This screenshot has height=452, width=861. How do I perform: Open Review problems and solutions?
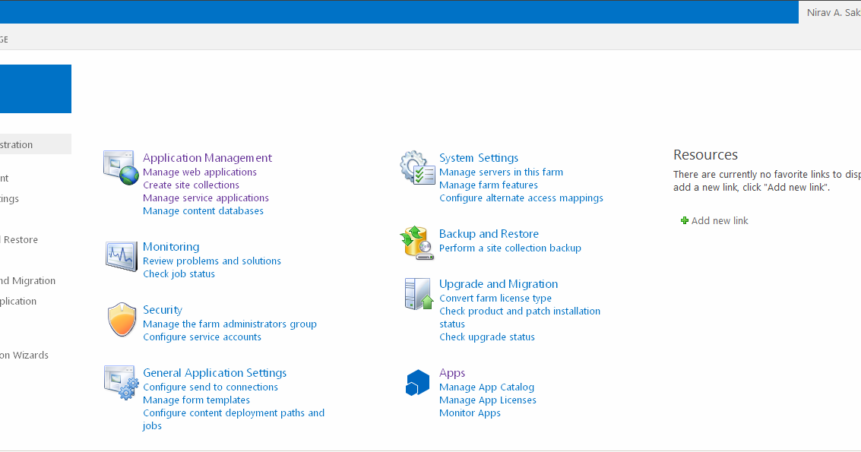pyautogui.click(x=212, y=261)
